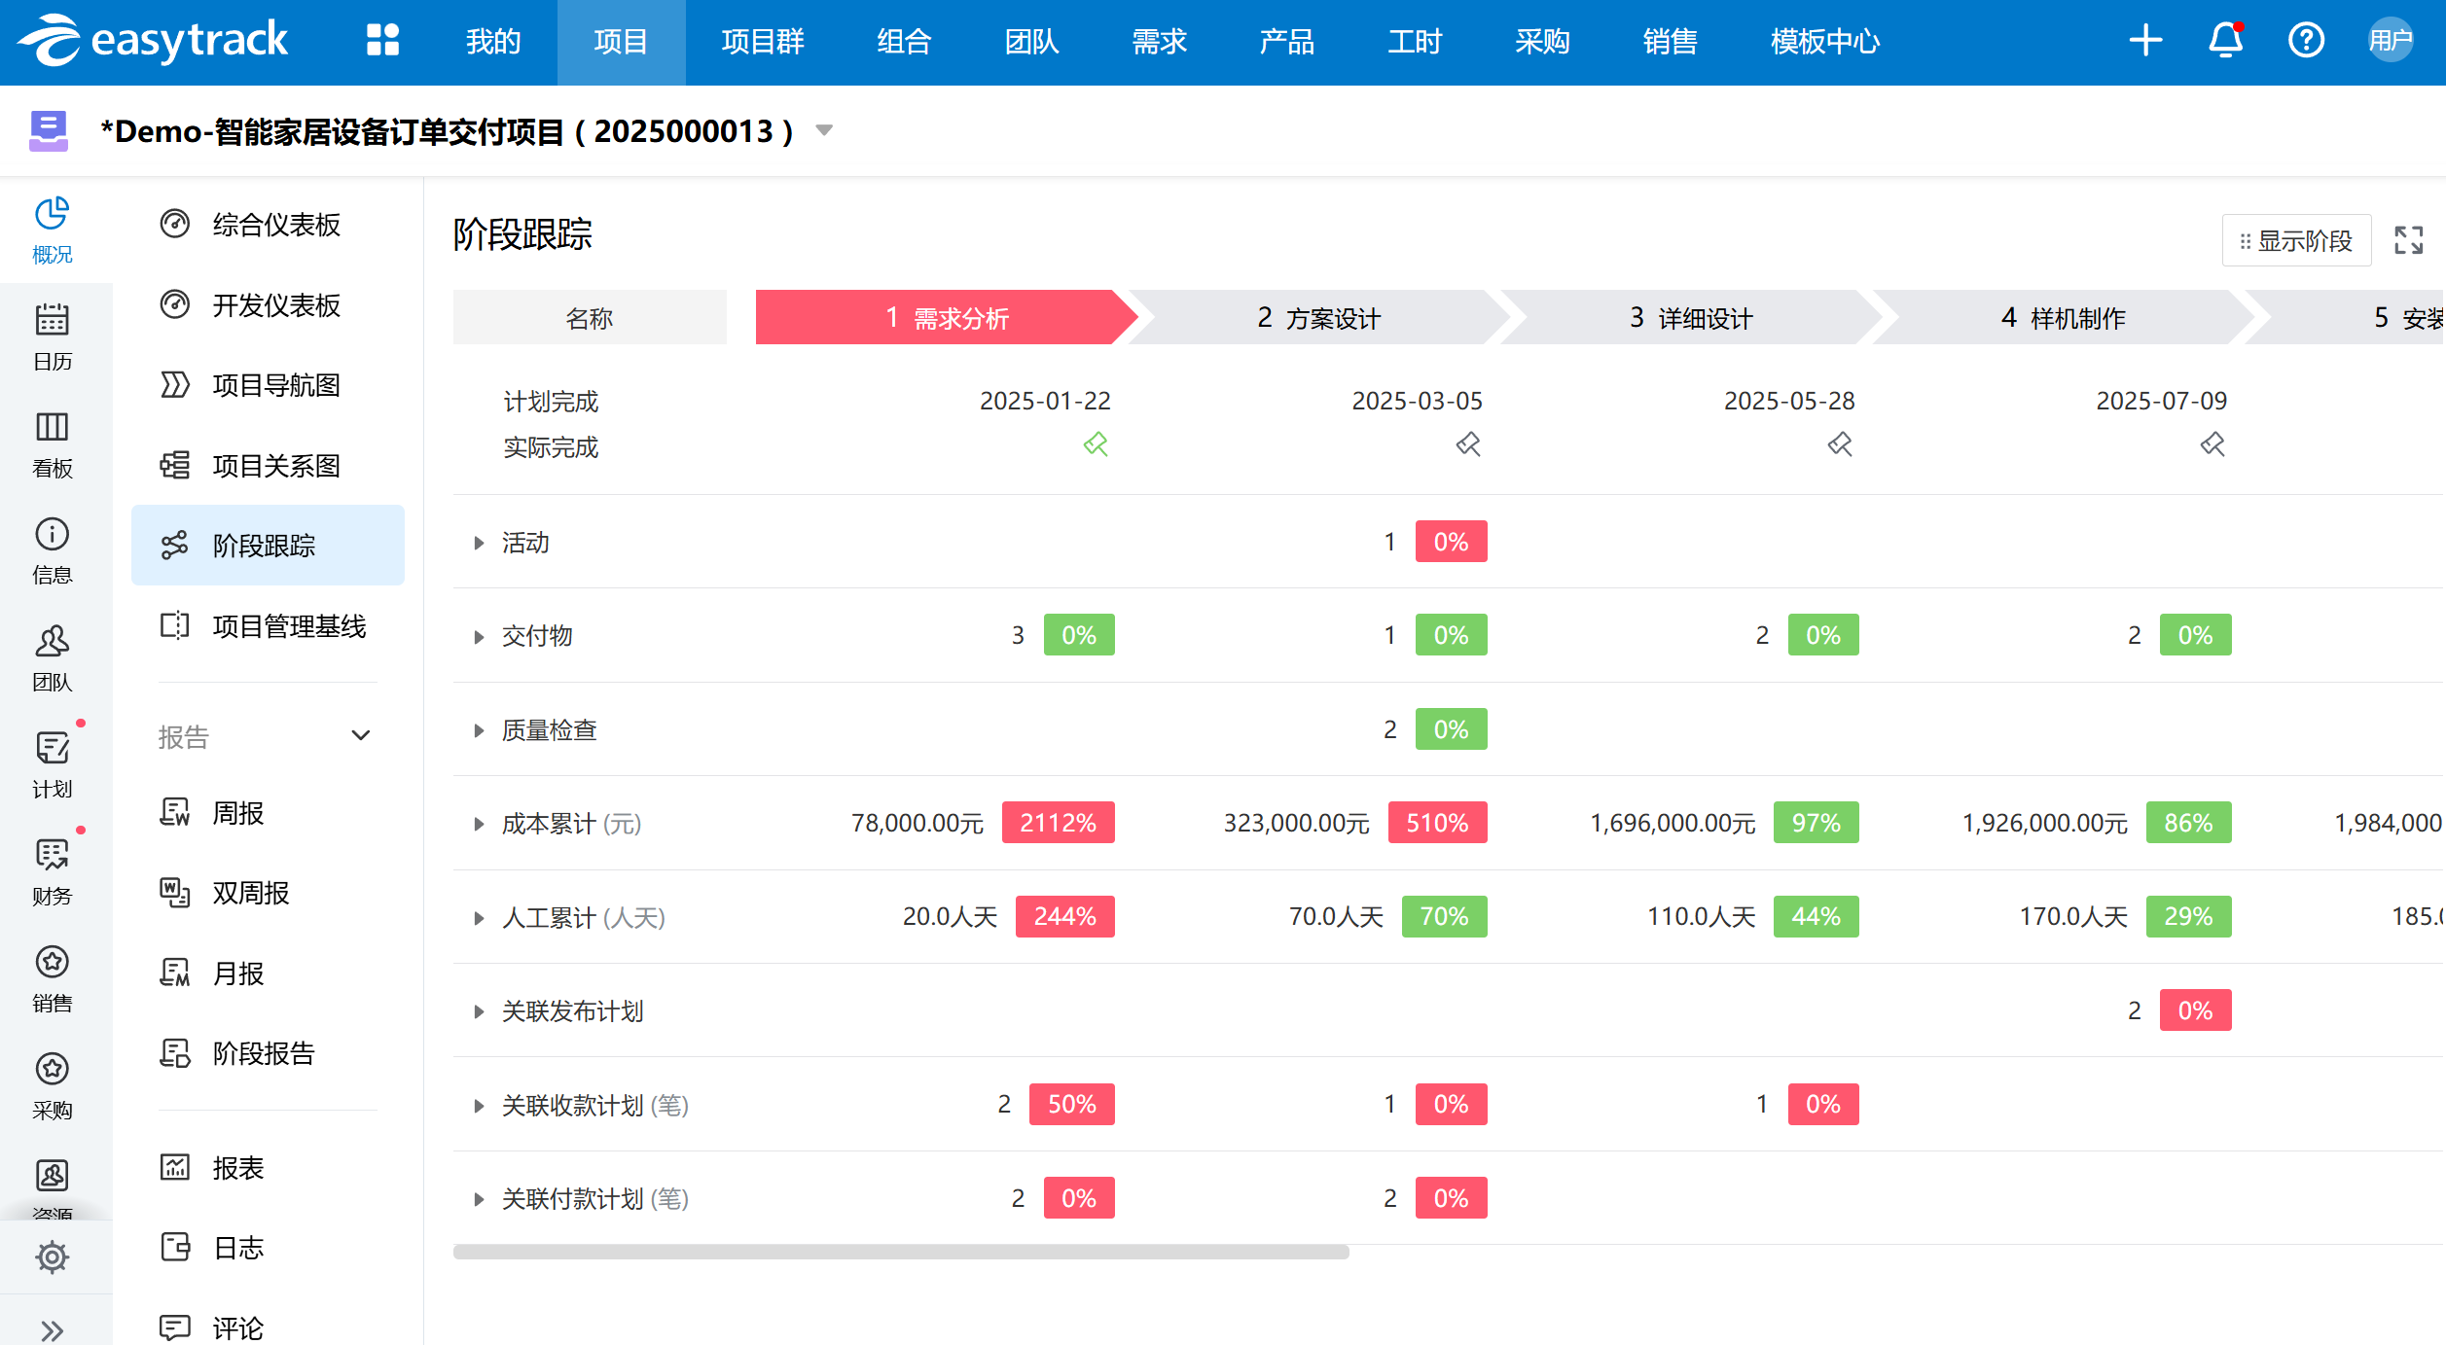Viewport: 2446px width, 1345px height.
Task: Select the 方案设计 stage header
Action: tap(1318, 318)
